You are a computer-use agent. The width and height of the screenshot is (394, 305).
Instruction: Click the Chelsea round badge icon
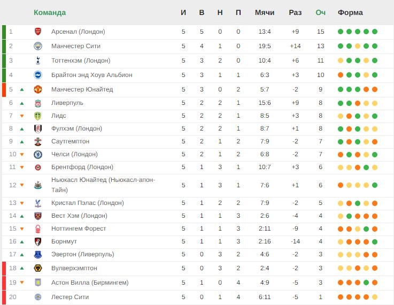coord(38,155)
